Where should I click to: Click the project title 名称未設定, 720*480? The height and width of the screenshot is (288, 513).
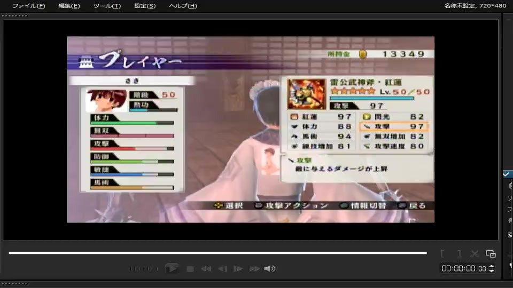click(475, 6)
